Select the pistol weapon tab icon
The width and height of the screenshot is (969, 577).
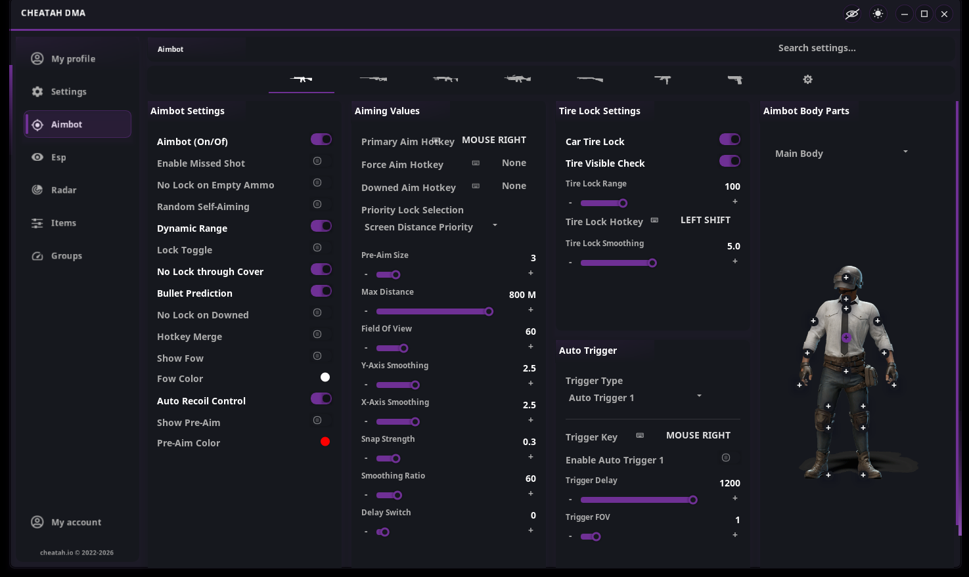tap(734, 79)
